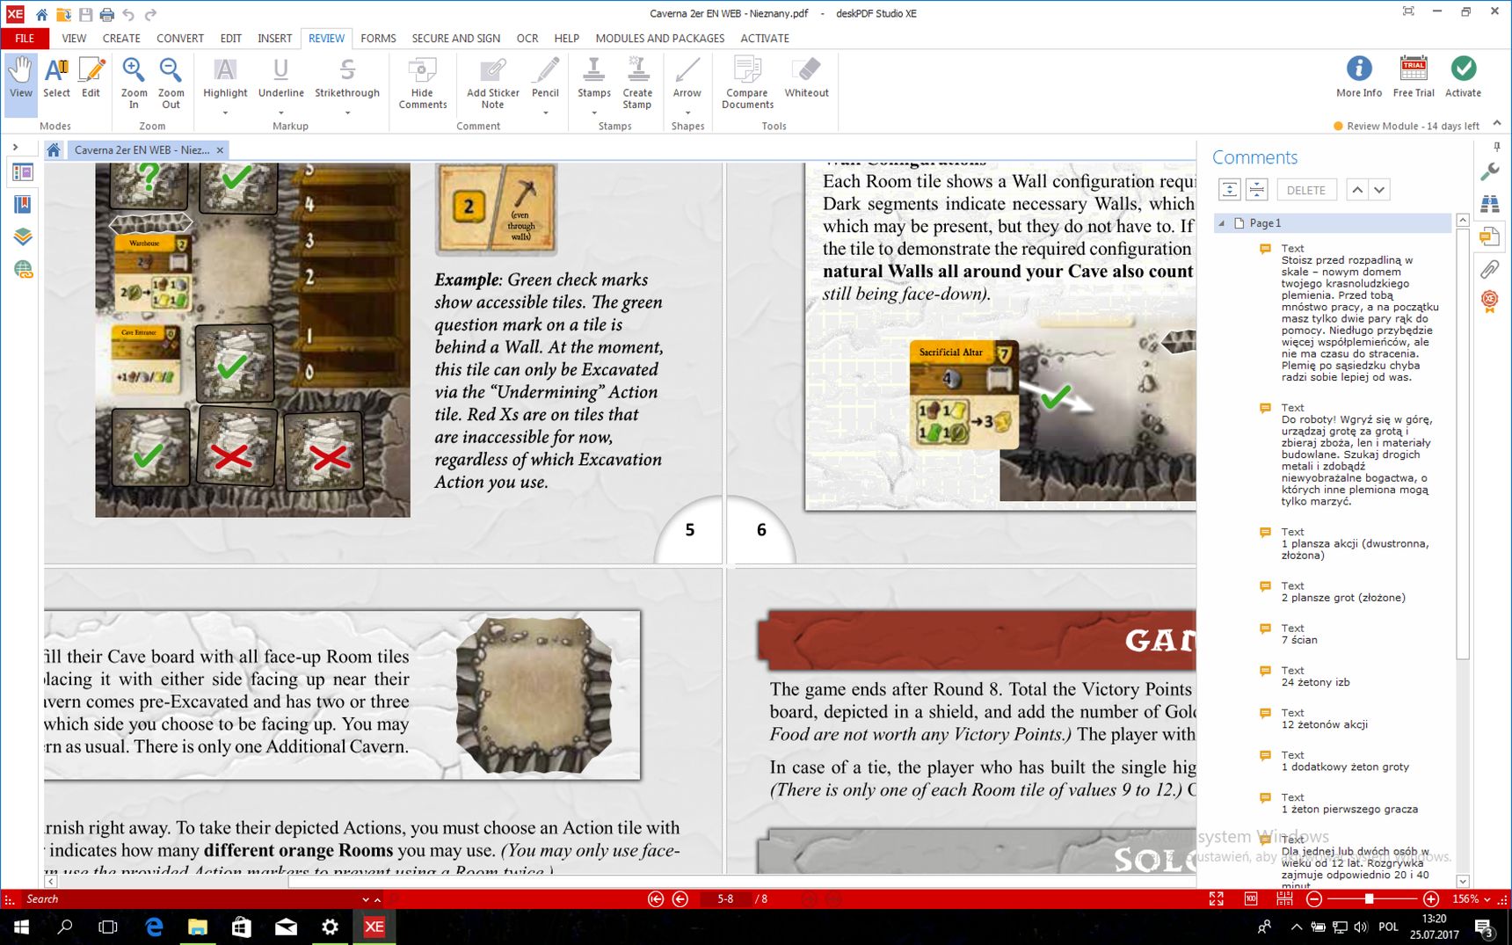Switch to the CONVERT ribbon tab
1512x945 pixels.
180,38
